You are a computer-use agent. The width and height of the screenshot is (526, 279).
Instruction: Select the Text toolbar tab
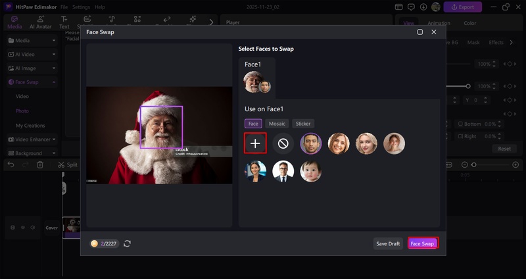click(x=64, y=22)
